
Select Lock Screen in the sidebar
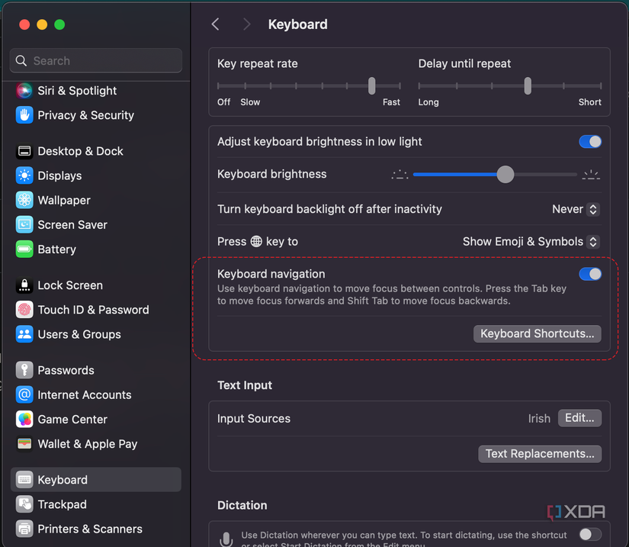click(x=70, y=285)
